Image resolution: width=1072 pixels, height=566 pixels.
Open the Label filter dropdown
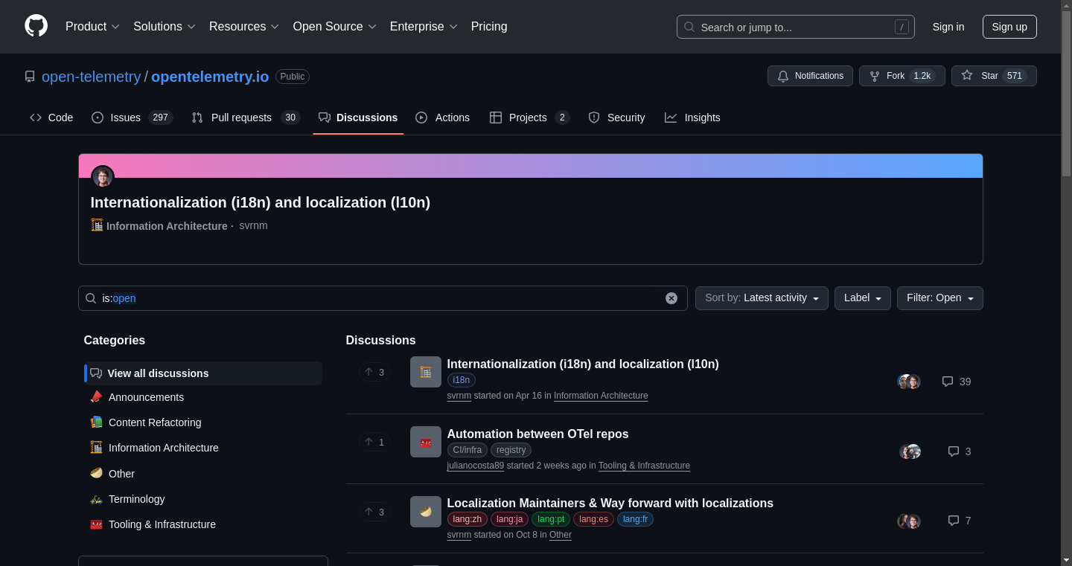[862, 298]
